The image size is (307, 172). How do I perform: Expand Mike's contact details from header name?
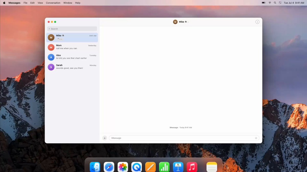point(184,22)
